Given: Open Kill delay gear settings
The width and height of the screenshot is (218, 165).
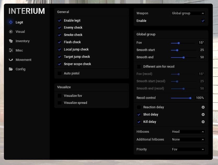Looking at the screenshot, I should (203, 122).
